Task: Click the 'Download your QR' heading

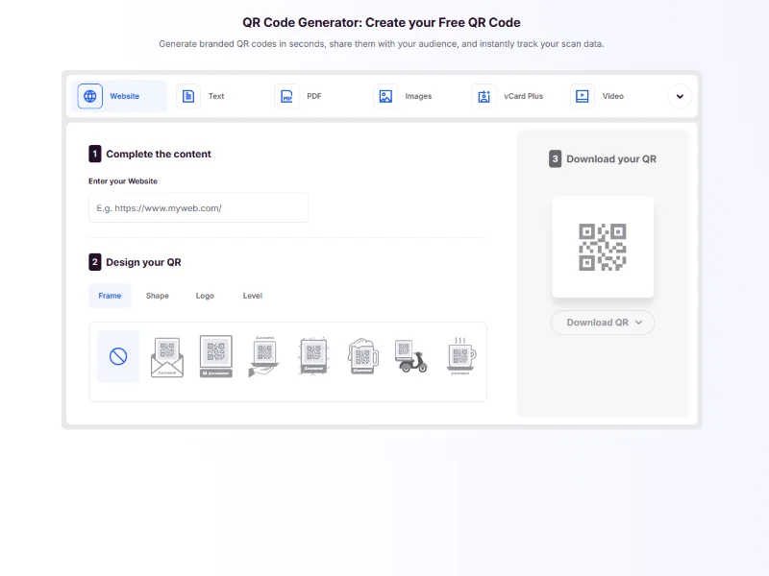Action: click(611, 159)
